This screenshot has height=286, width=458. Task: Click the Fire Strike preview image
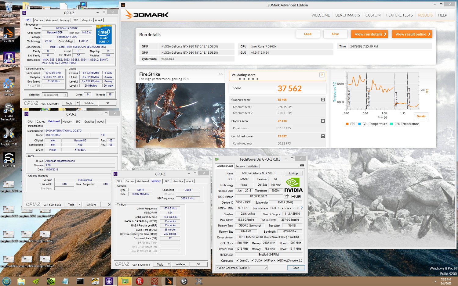180,115
